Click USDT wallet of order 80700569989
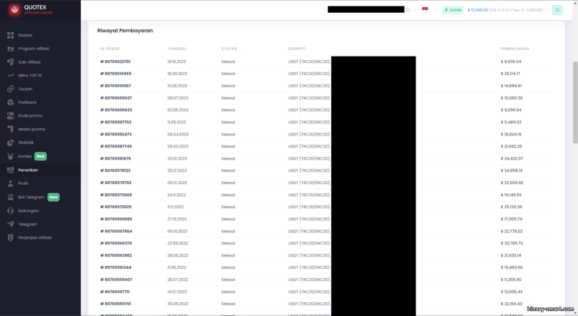 (x=309, y=219)
